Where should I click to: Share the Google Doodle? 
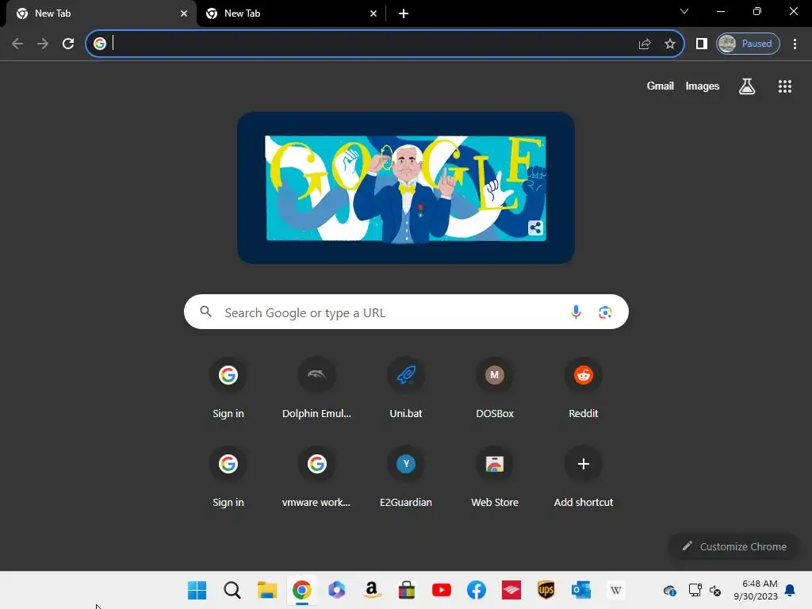coord(535,228)
